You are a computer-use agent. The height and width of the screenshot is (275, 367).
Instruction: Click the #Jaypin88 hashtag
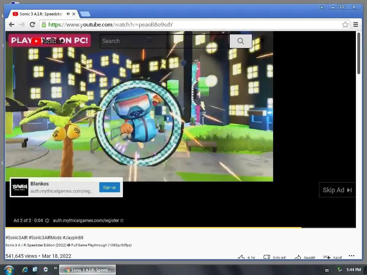(x=73, y=238)
